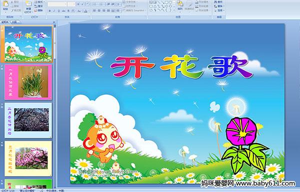Select the oval shape in shapes gallery

[170, 2]
